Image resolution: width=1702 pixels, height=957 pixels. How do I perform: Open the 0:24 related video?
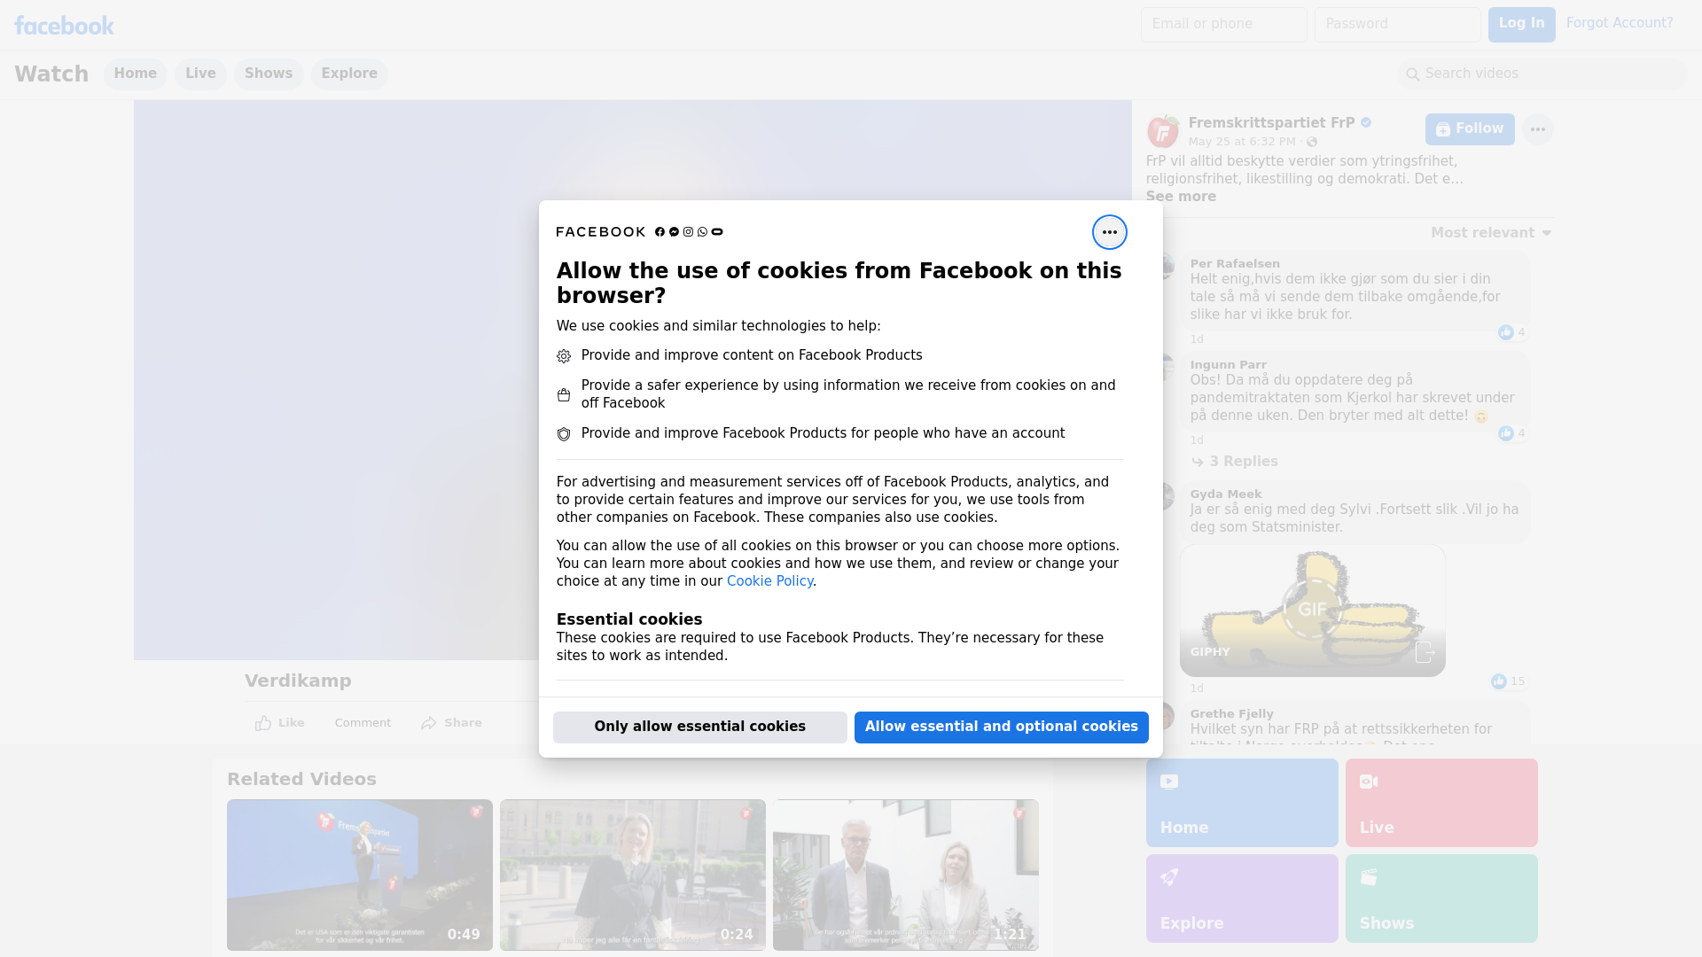(x=632, y=875)
